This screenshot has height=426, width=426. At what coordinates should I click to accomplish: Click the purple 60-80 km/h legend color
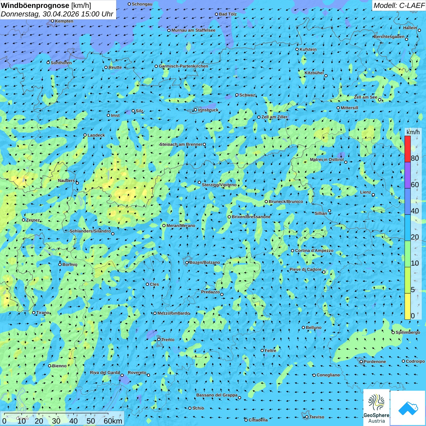tap(407, 175)
